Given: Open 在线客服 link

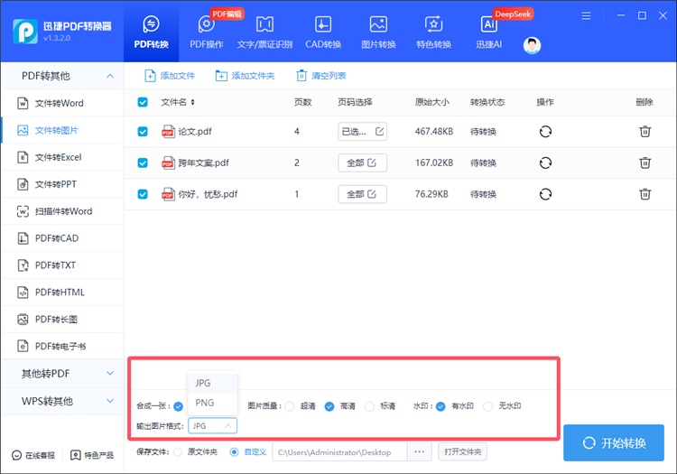Looking at the screenshot, I should click(x=33, y=455).
